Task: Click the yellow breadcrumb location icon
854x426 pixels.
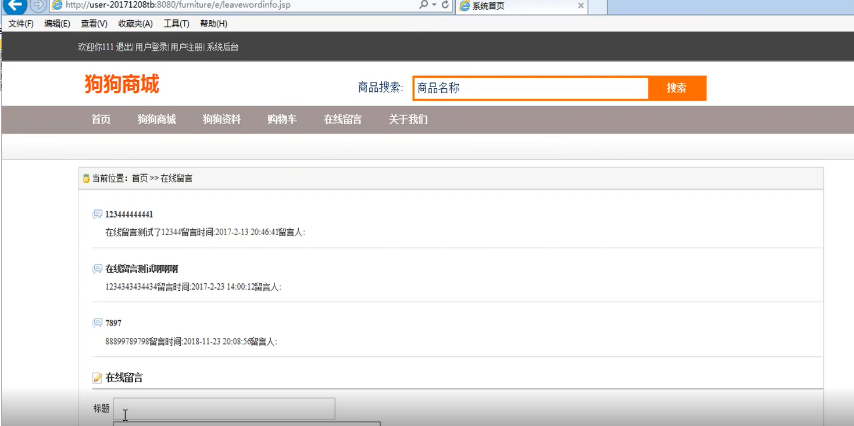Action: (86, 178)
